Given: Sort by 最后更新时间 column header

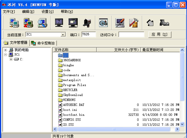Looking at the screenshot, I should click(160, 50).
